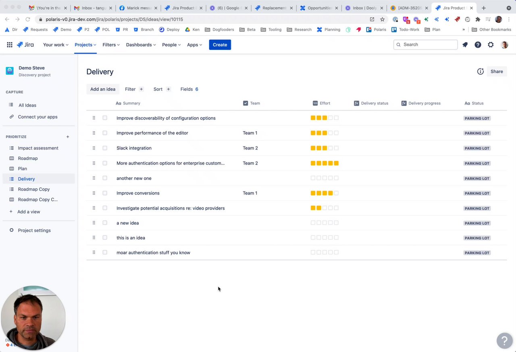The width and height of the screenshot is (516, 352).
Task: Click the Share button
Action: 497,72
